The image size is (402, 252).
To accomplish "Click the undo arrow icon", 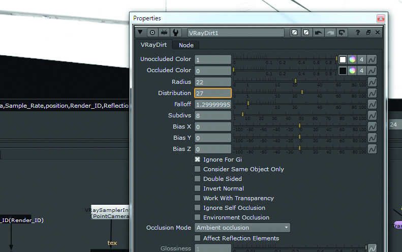I will tap(318, 33).
